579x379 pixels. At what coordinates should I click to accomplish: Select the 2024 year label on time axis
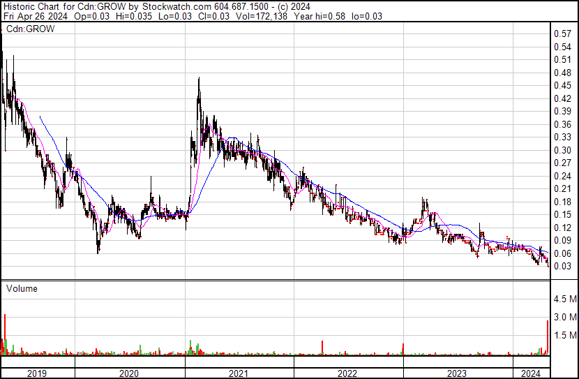point(531,373)
